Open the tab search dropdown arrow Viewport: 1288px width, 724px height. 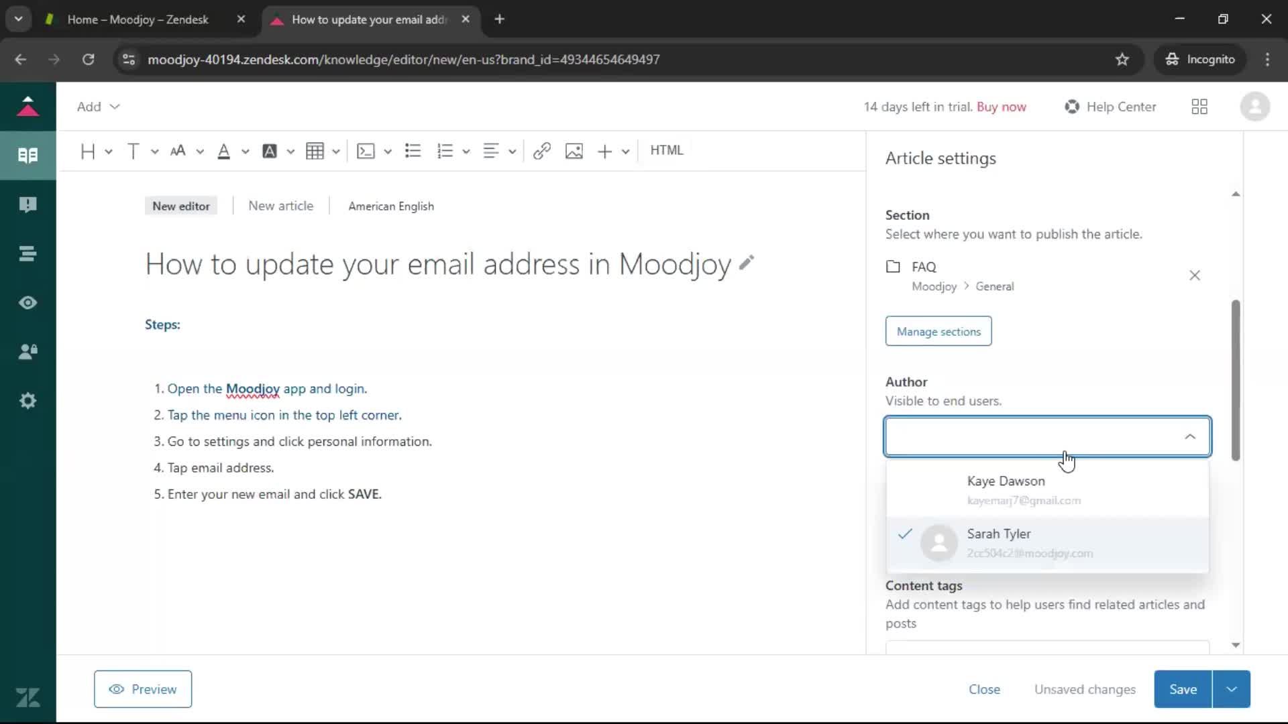18,19
